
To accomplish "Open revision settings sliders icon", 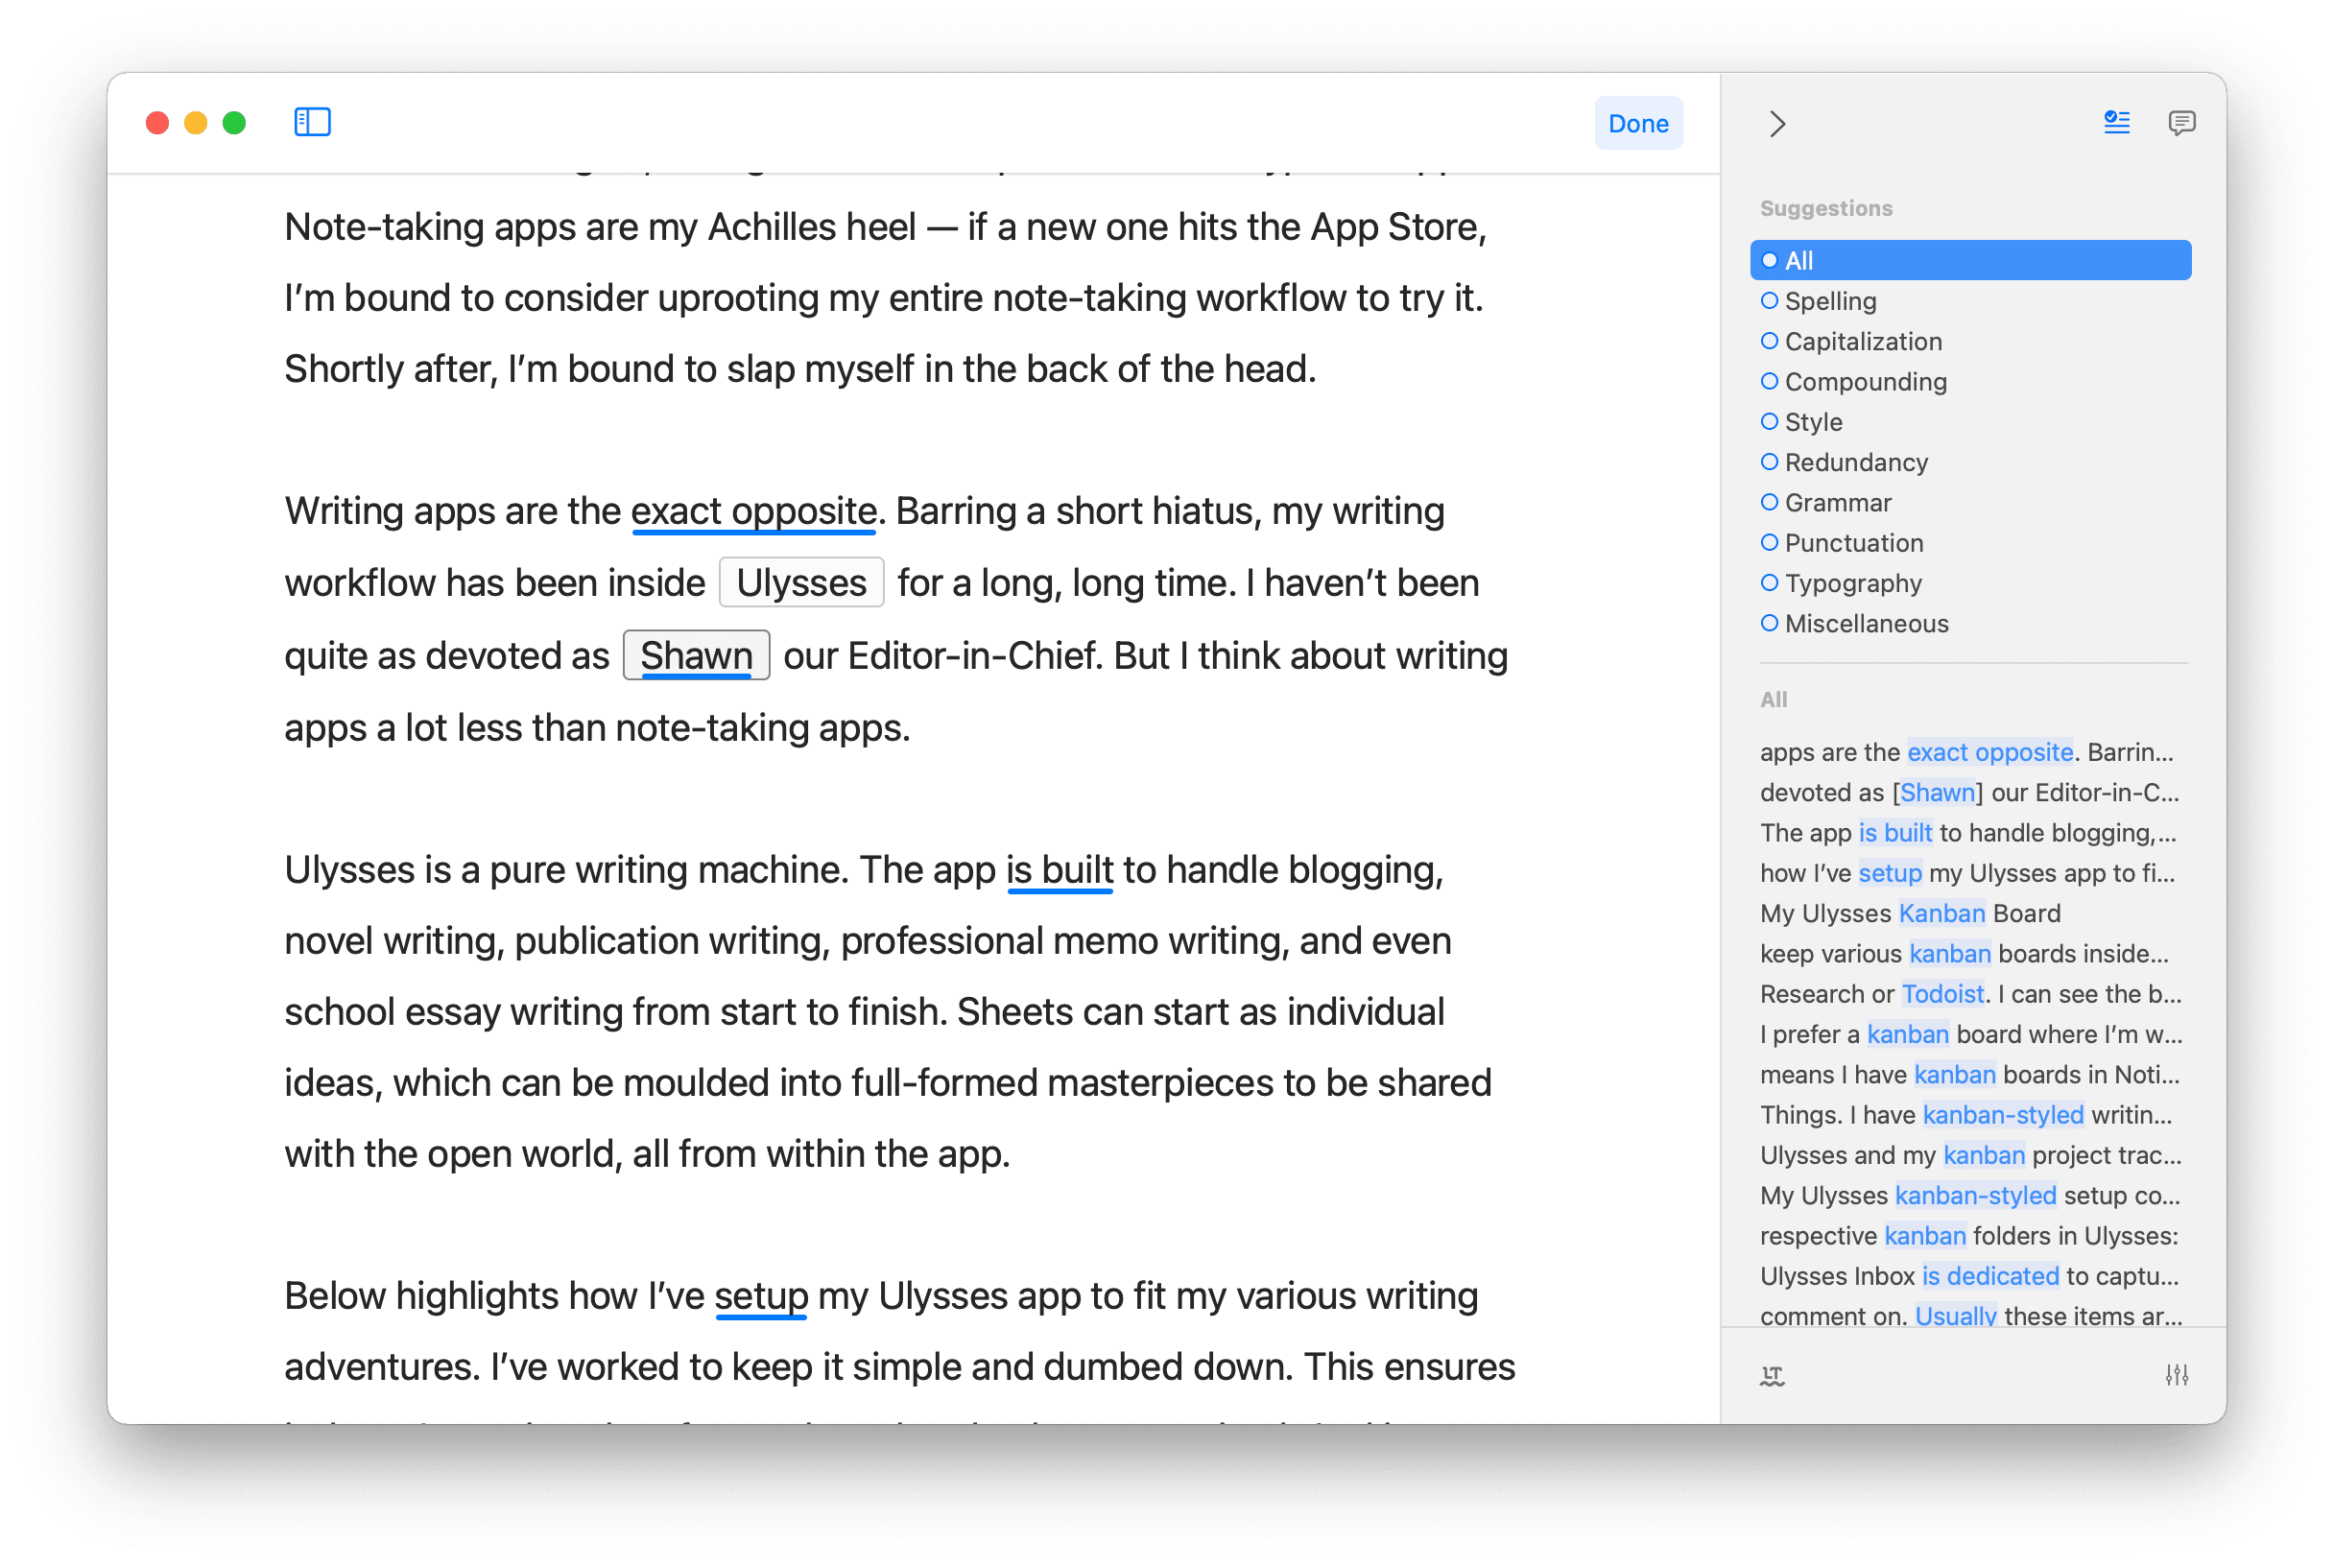I will click(2178, 1376).
